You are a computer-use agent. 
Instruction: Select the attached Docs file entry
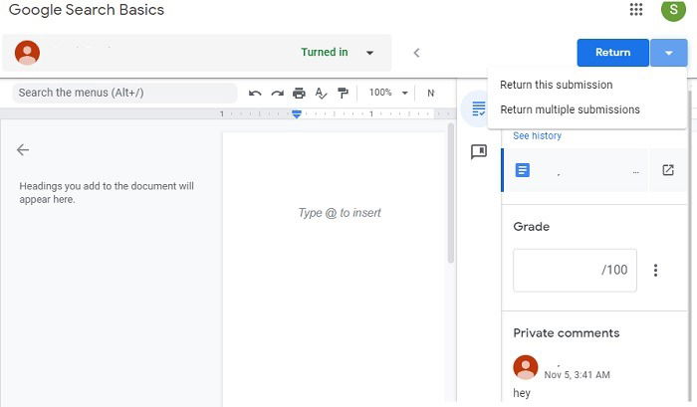click(x=576, y=170)
